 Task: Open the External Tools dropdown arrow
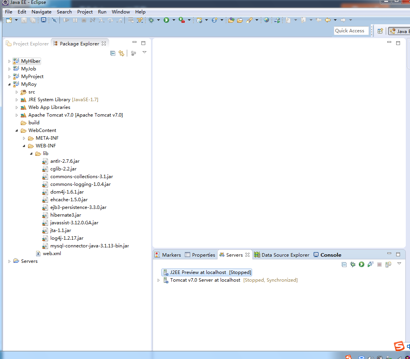pos(189,20)
